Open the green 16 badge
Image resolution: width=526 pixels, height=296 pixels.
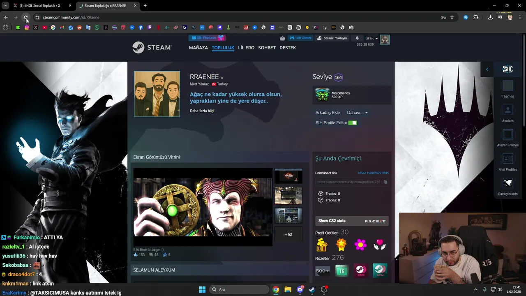point(341,271)
